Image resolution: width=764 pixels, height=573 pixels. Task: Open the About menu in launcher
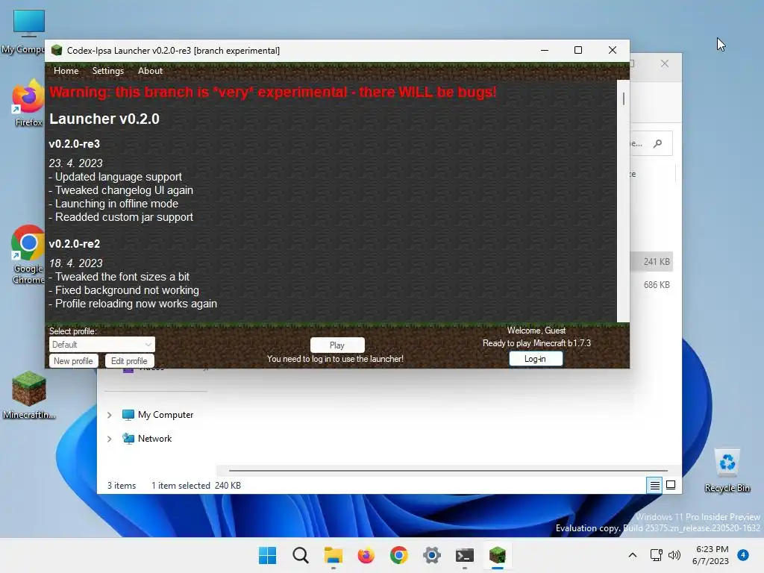tap(150, 71)
